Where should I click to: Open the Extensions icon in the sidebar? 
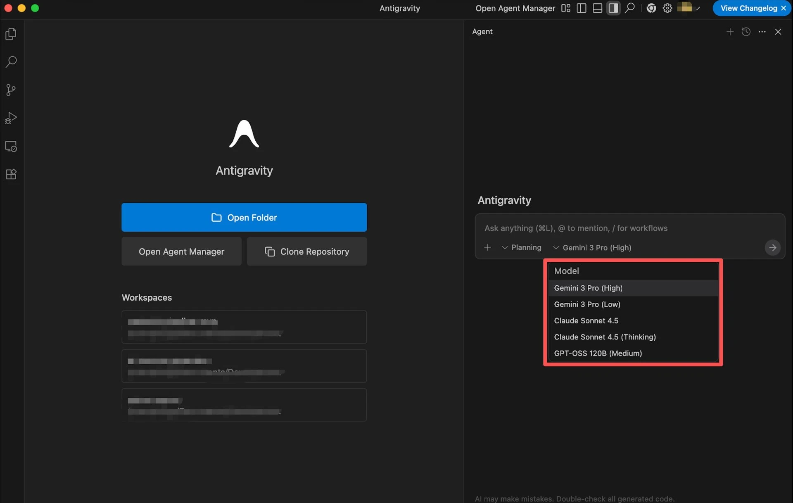point(11,174)
